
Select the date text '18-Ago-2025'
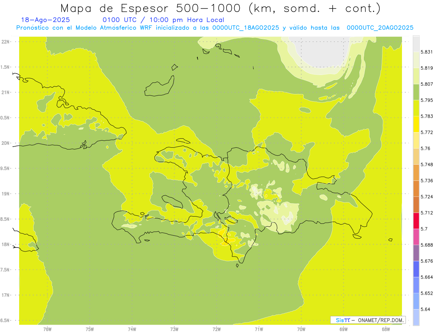click(45, 20)
